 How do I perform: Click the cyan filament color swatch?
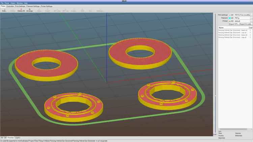230,18
